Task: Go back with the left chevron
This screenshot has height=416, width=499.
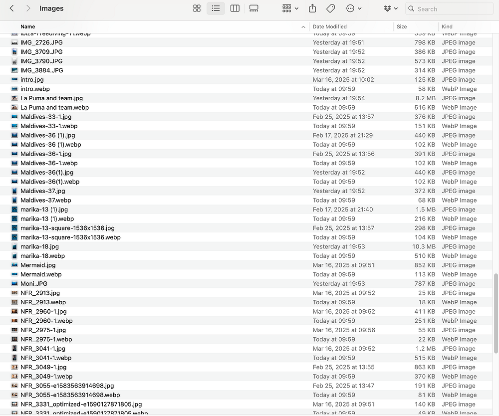Action: tap(12, 8)
